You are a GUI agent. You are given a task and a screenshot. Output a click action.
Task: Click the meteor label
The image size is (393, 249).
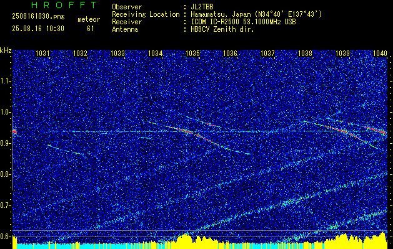(x=89, y=19)
